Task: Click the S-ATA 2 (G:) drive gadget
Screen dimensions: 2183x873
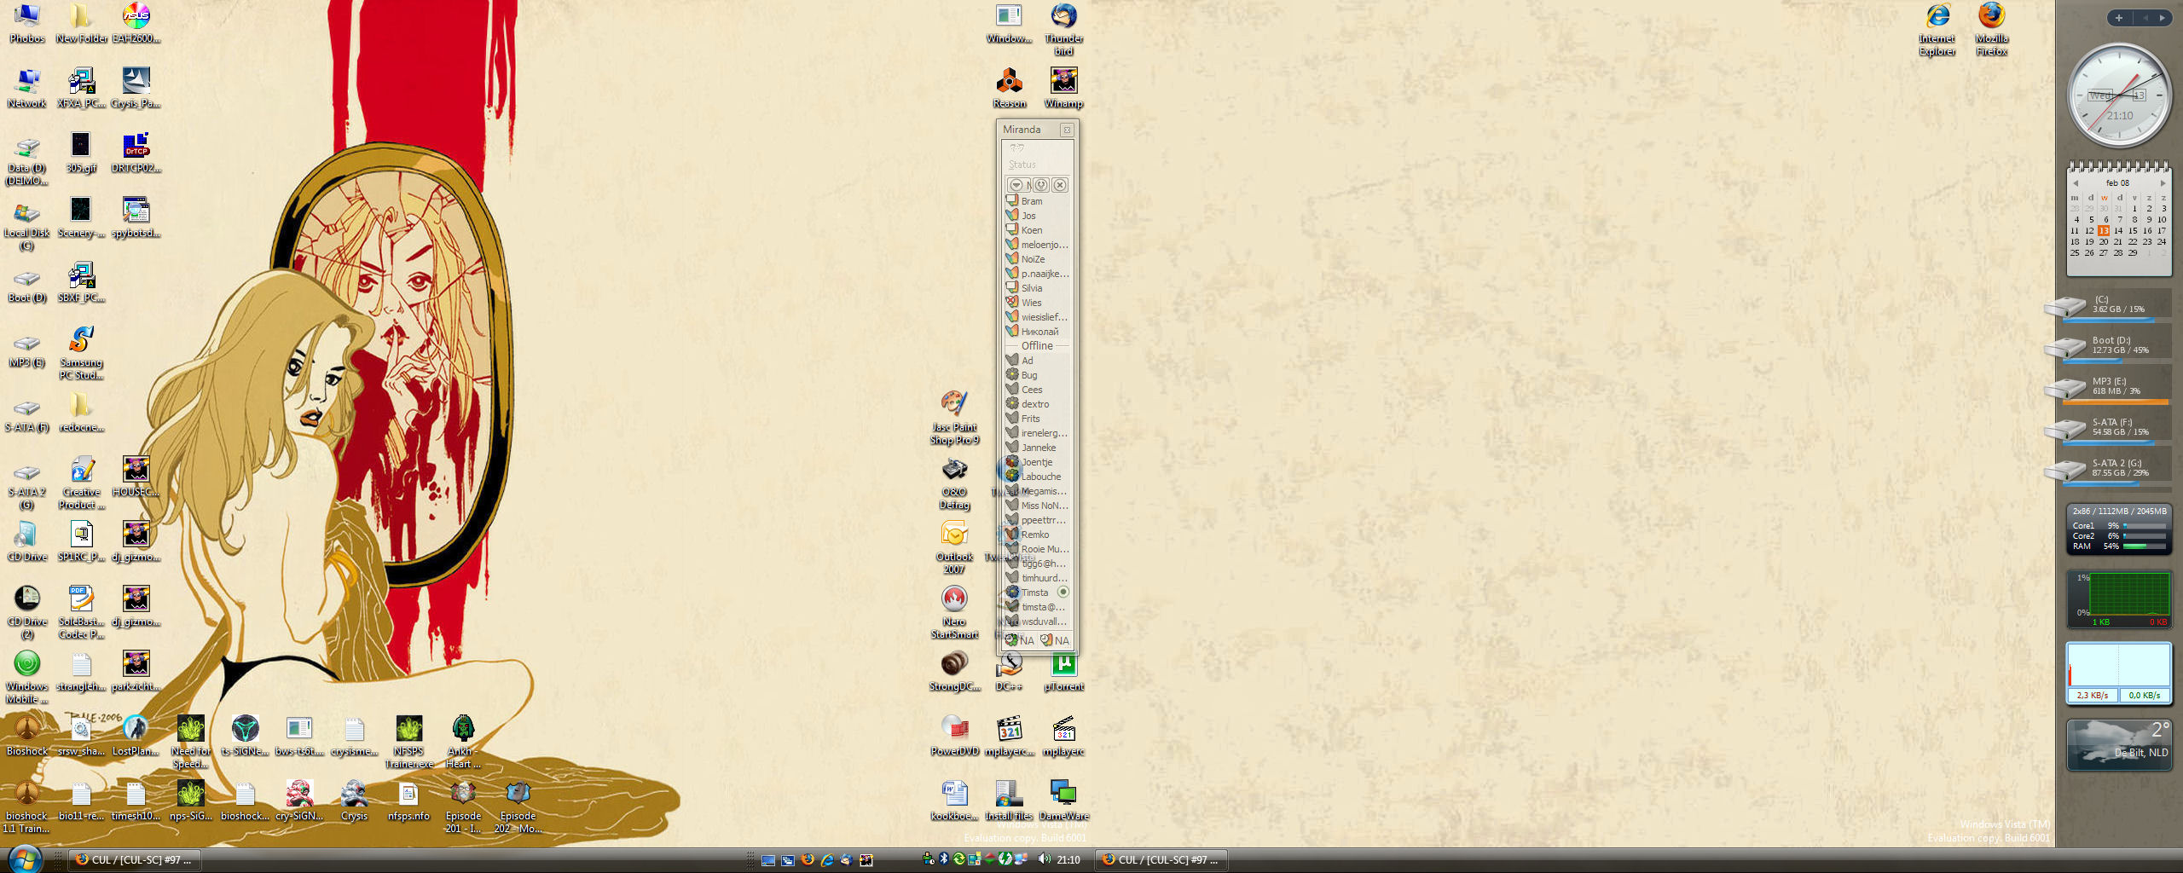Action: click(2106, 469)
